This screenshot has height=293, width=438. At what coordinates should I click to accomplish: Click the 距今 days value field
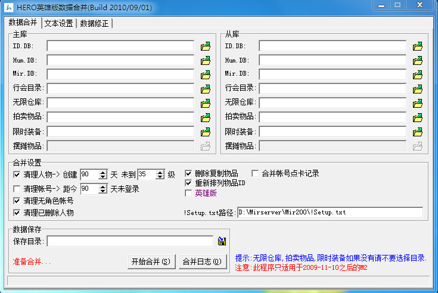pyautogui.click(x=89, y=189)
